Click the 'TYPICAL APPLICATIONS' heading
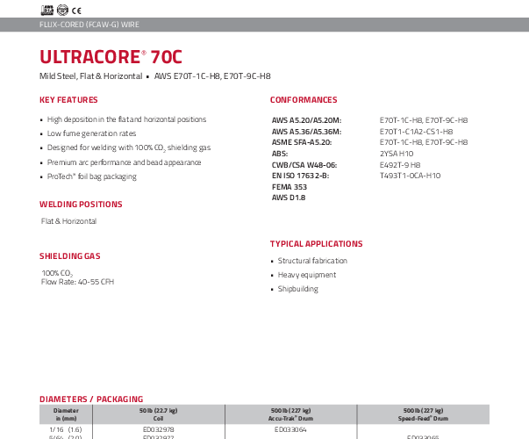 317,244
